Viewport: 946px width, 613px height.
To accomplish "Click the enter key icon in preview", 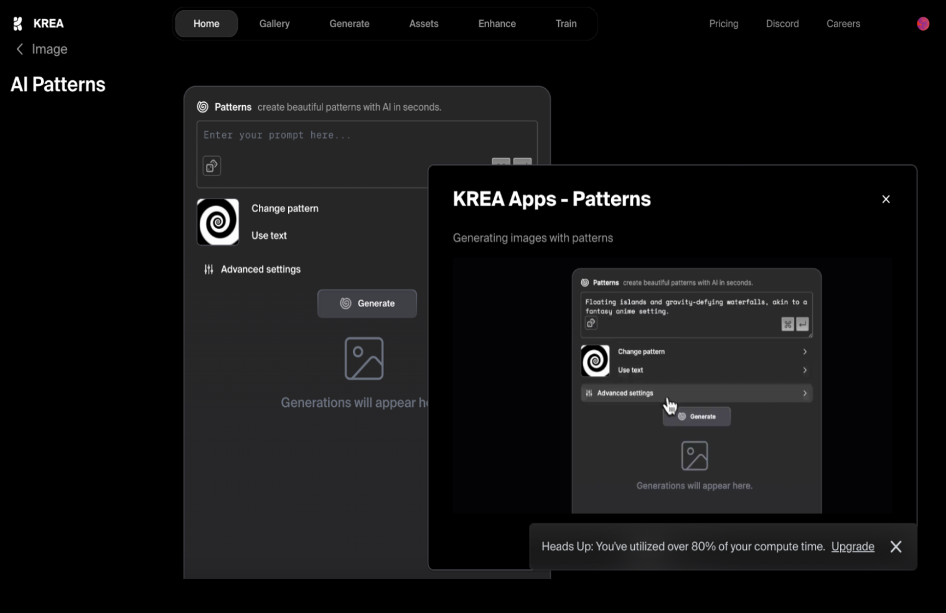I will [802, 324].
